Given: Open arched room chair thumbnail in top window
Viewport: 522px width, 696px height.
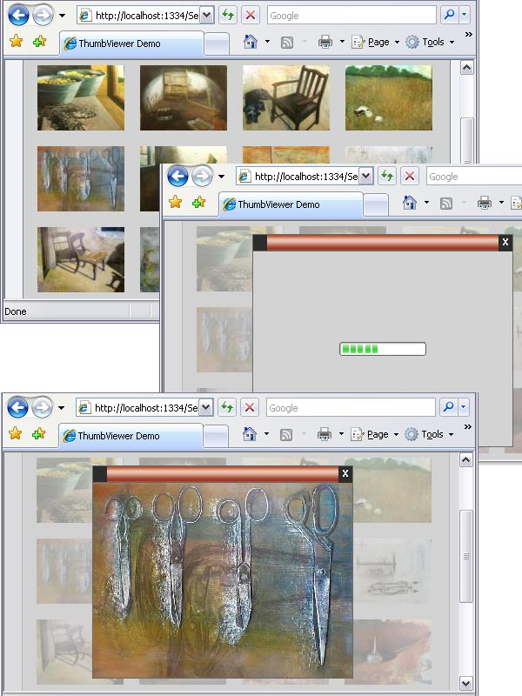Looking at the screenshot, I should coord(184,97).
